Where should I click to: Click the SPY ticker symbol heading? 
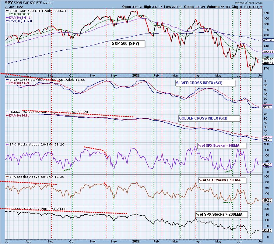[9, 3]
